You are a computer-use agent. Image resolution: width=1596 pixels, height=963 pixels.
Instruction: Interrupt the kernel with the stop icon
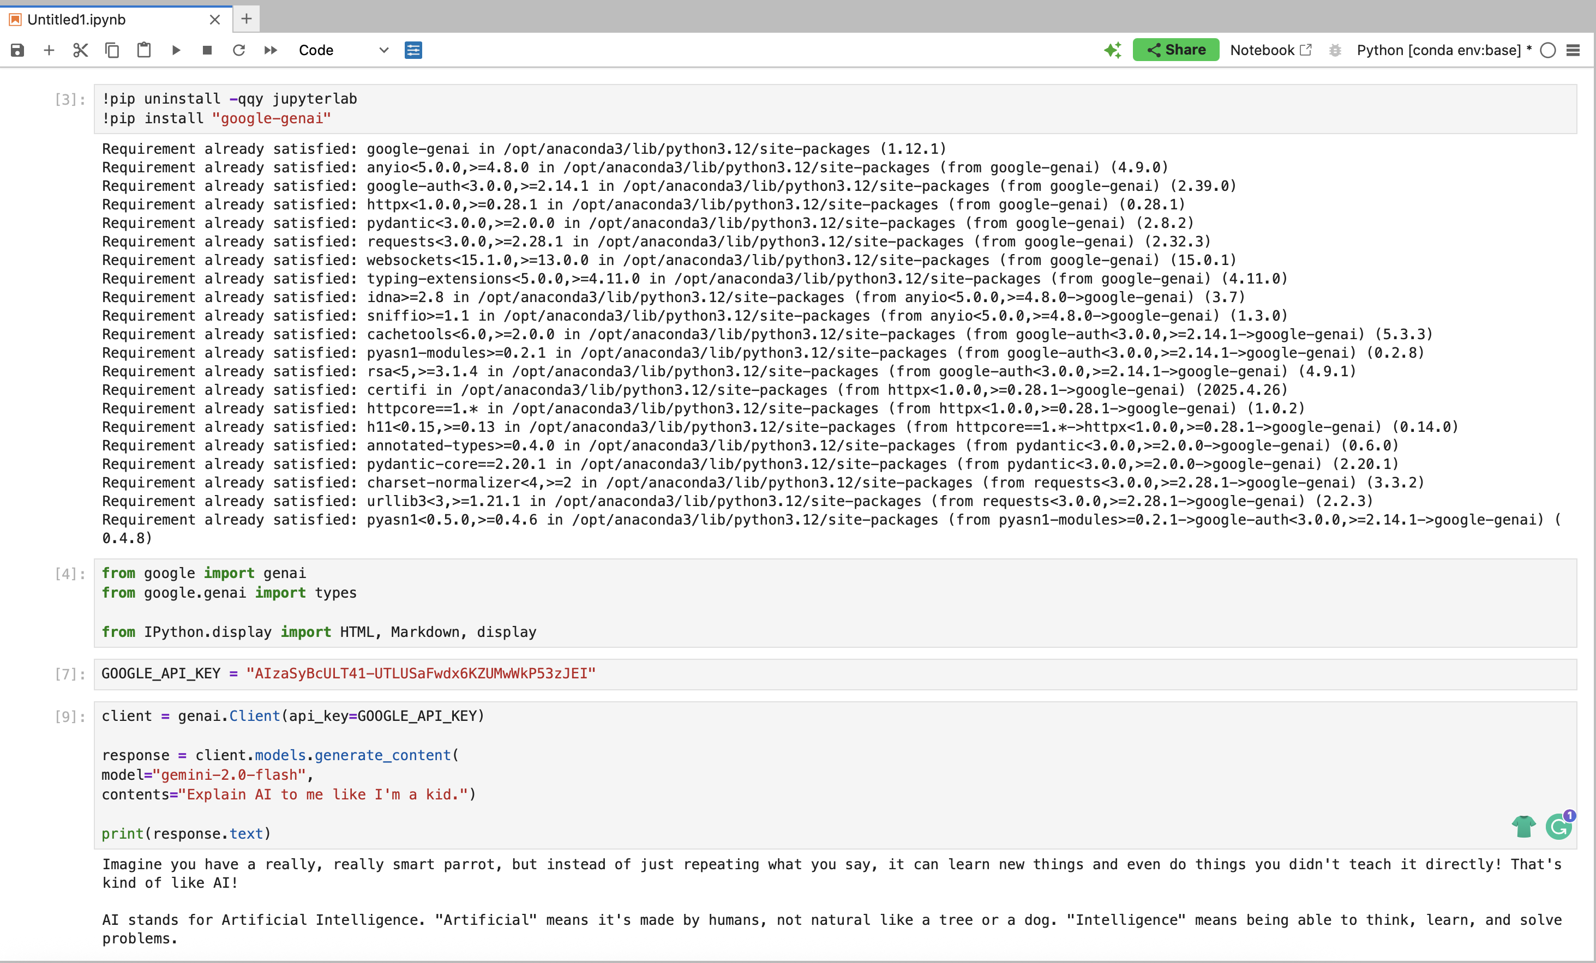[207, 50]
